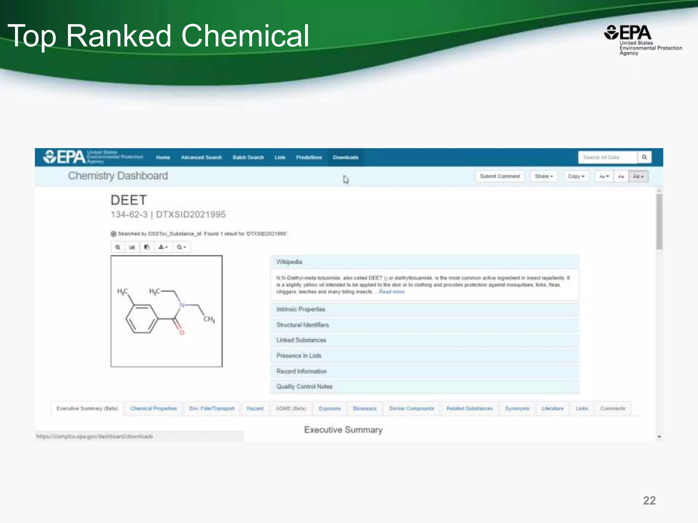Switch to the Chemical Properties tab
This screenshot has width=698, height=523.
point(154,409)
